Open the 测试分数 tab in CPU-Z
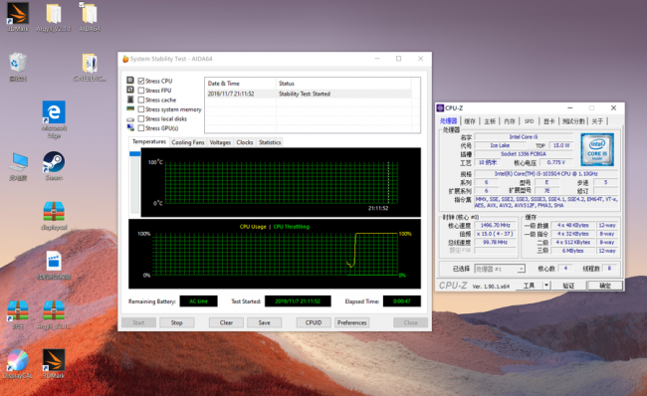Image resolution: width=647 pixels, height=396 pixels. [x=573, y=120]
